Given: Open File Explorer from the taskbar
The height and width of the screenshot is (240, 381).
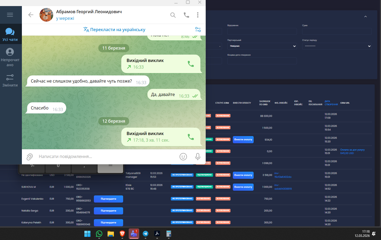Looking at the screenshot, I should 110,234.
